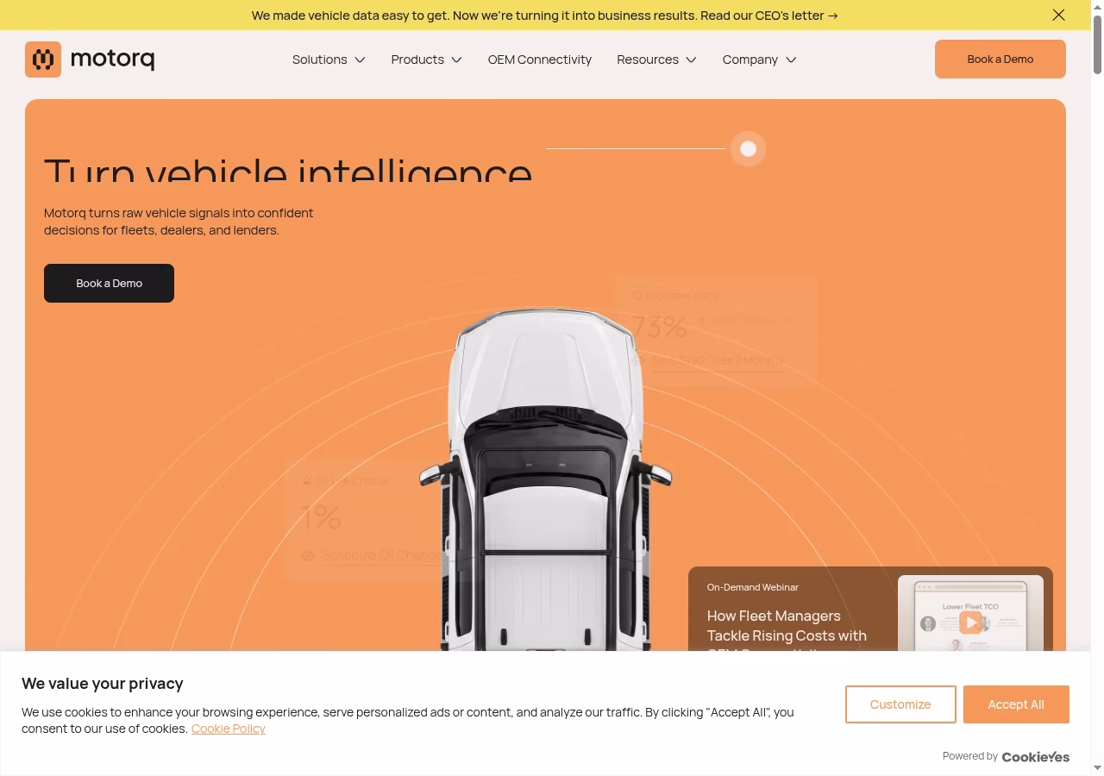This screenshot has width=1104, height=776.
Task: Click the Oil Life Critical label
Action: tap(351, 480)
